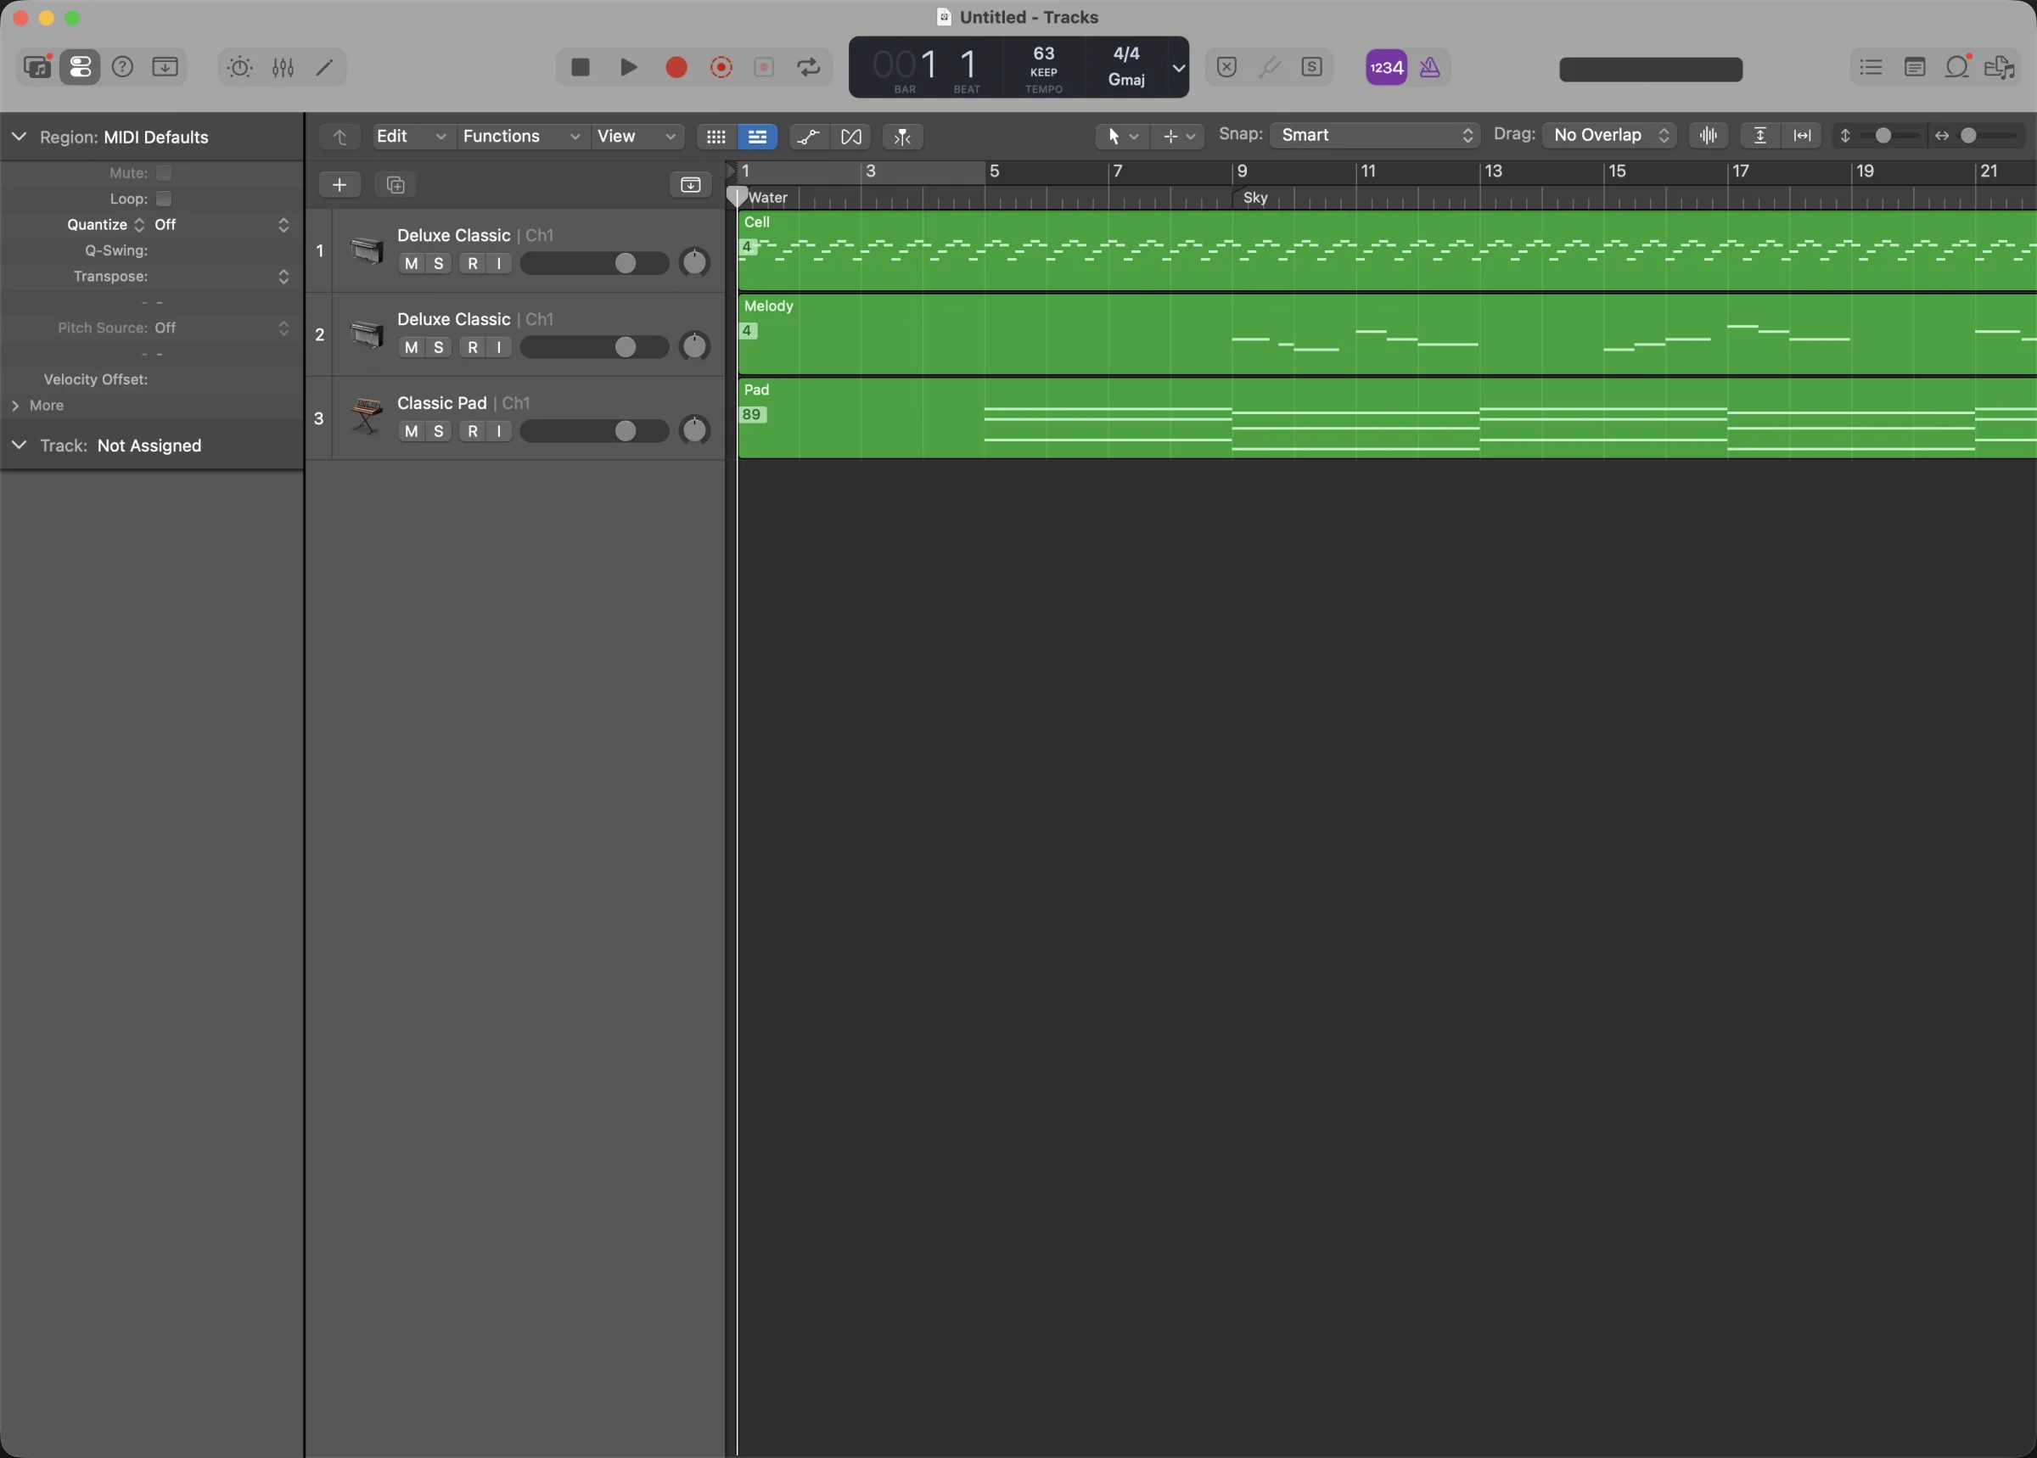2037x1458 pixels.
Task: Open Editors pencil icon
Action: (325, 67)
